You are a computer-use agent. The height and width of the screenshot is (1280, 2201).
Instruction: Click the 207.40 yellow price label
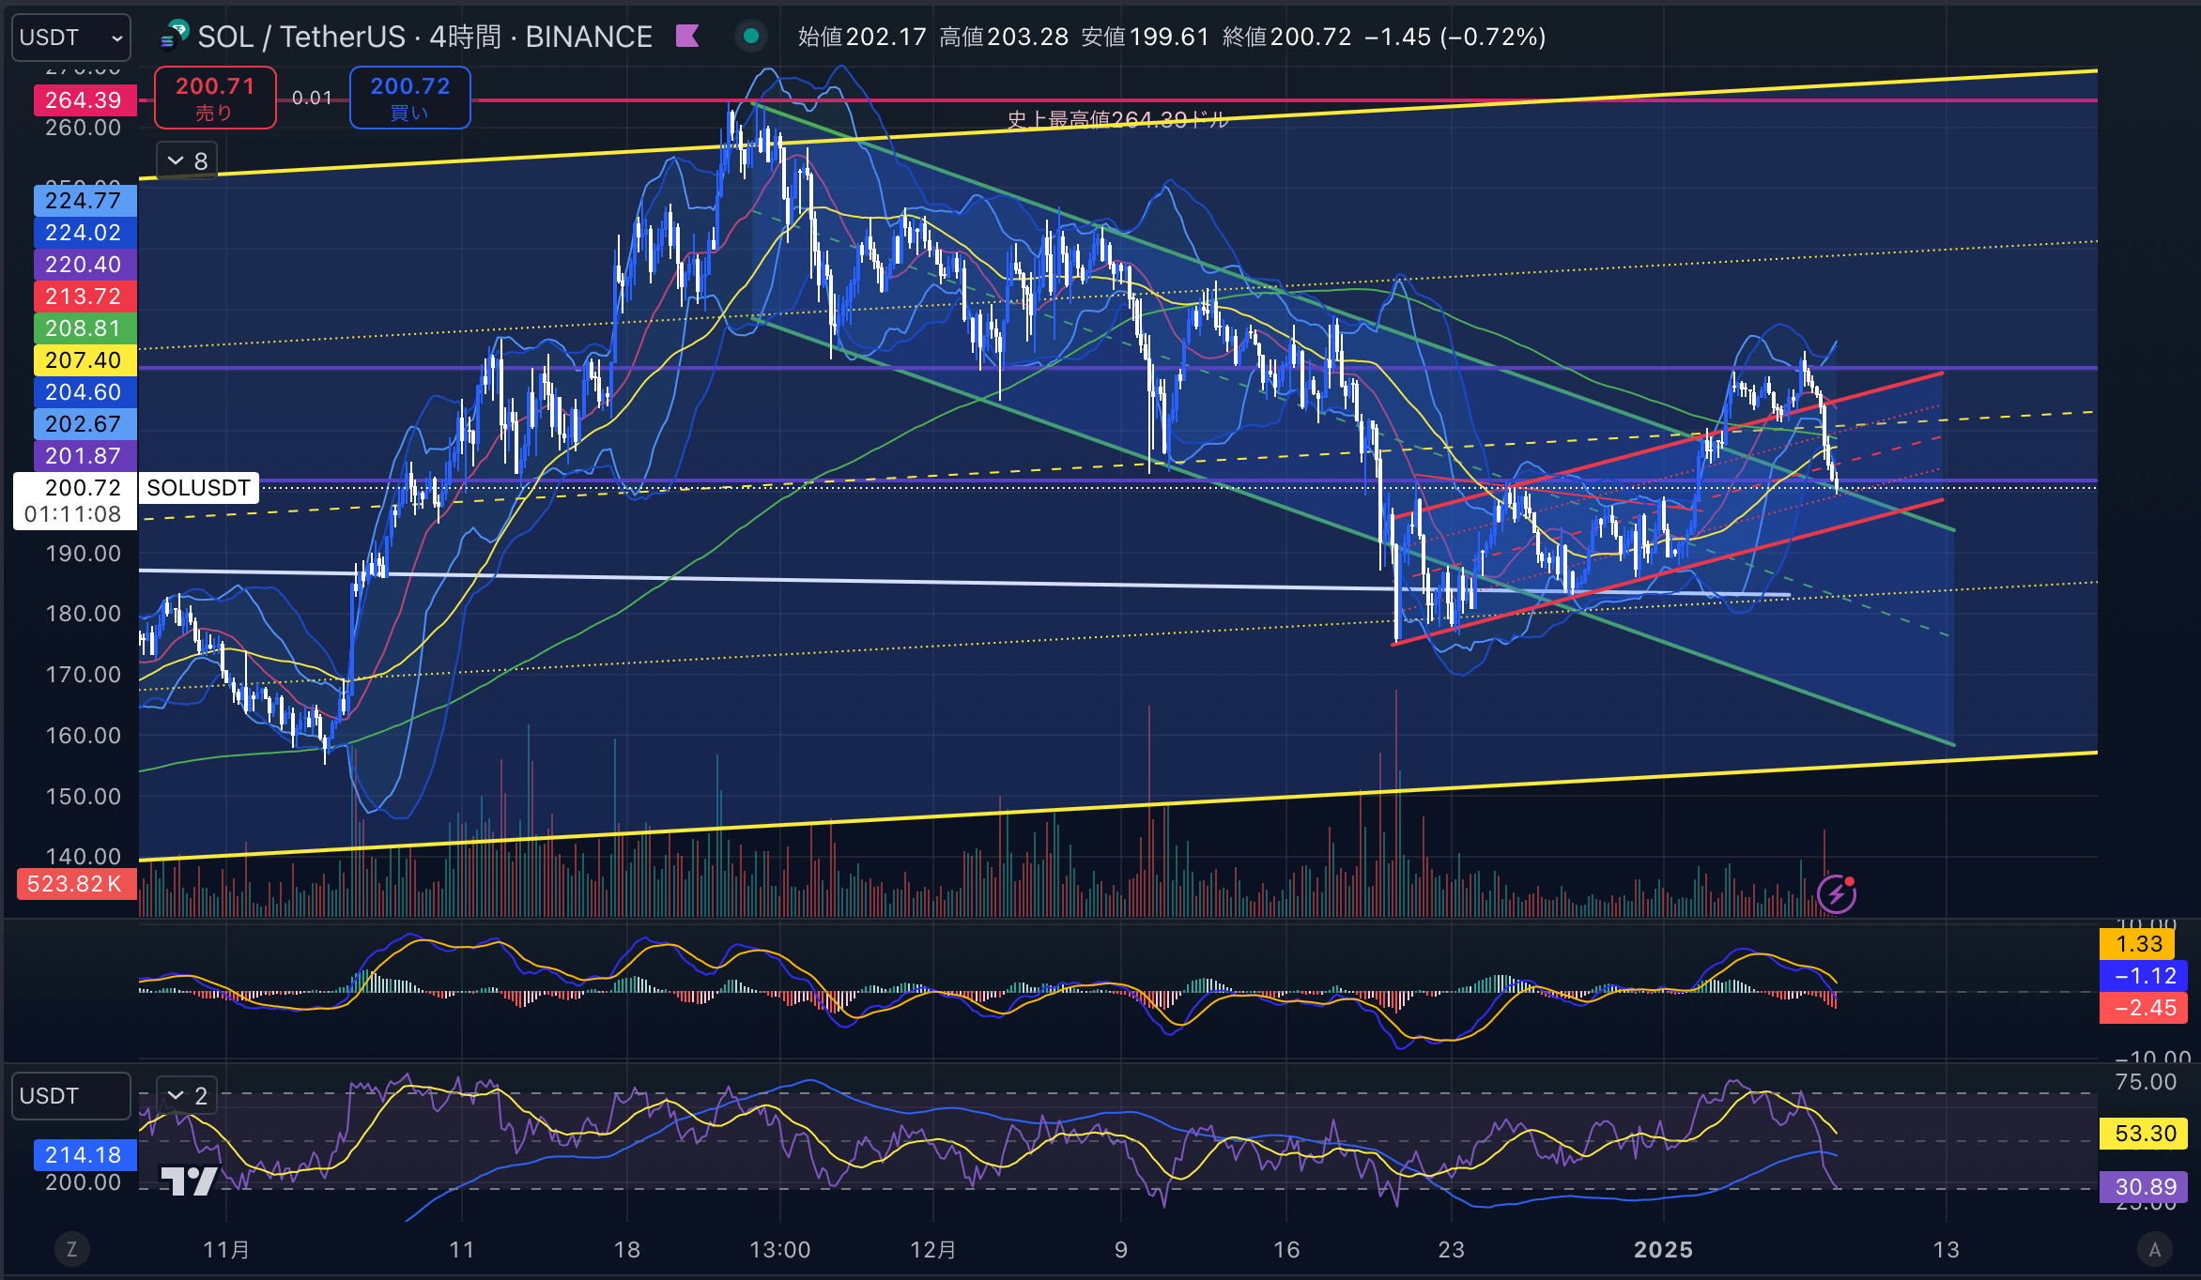(85, 360)
